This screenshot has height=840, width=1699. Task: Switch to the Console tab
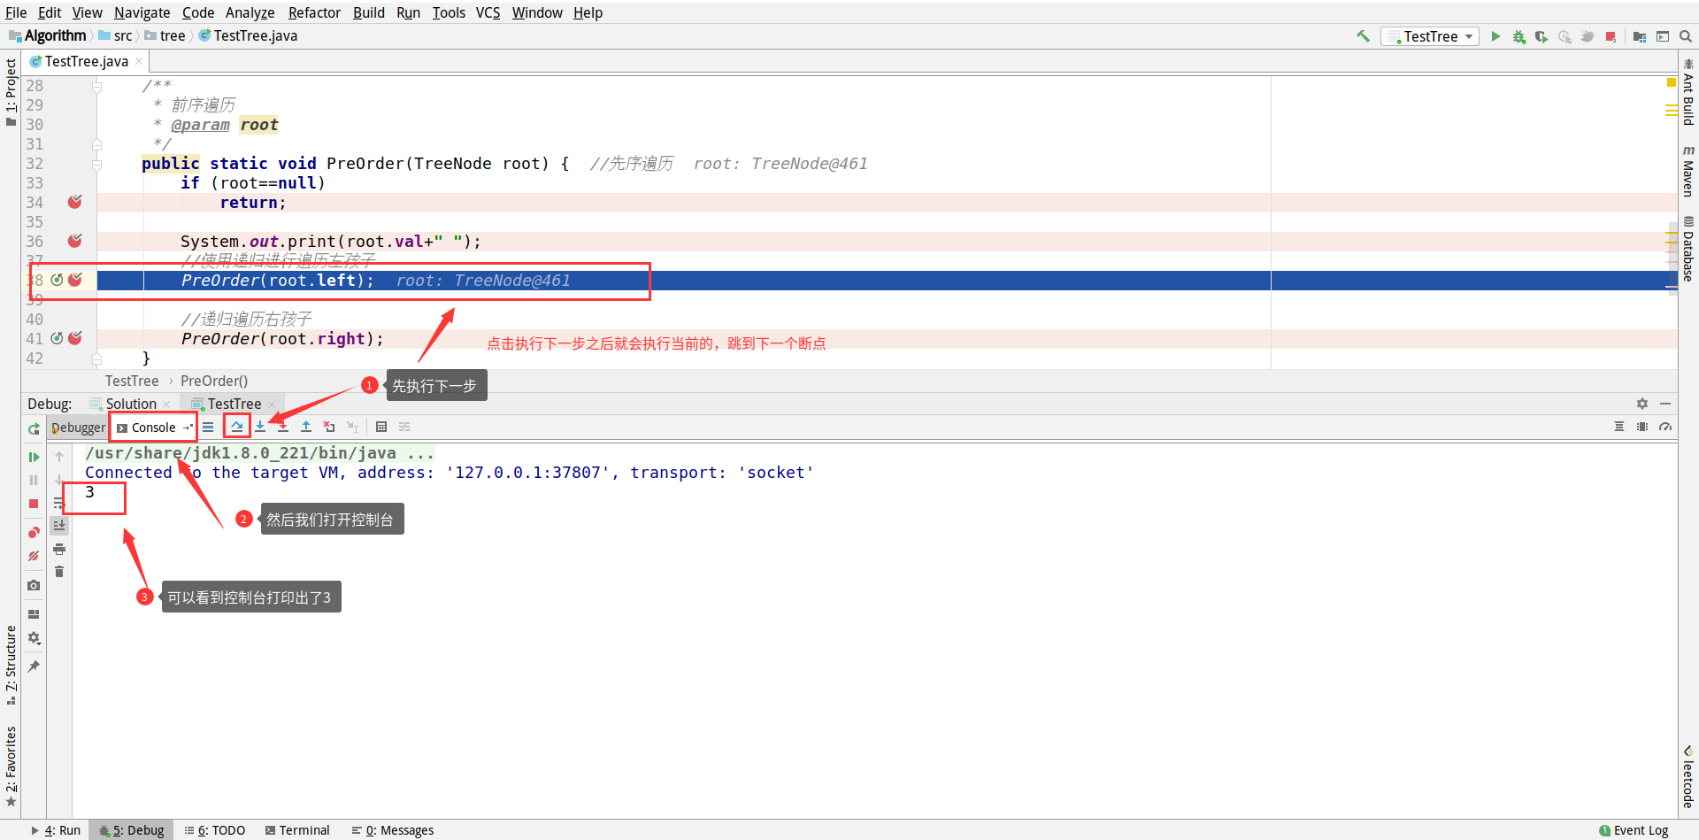(x=152, y=428)
